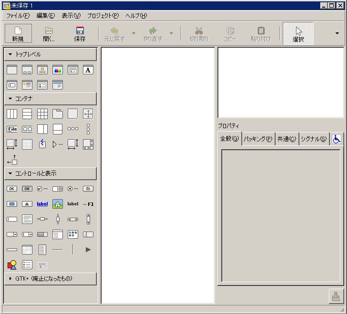347x314 pixels.
Task: Select the Color Selection Dialog icon
Action: 58,70
